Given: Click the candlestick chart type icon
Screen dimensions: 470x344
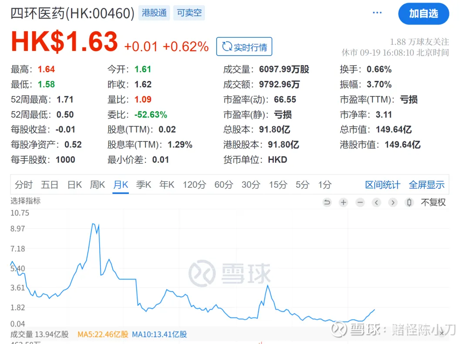Looking at the screenshot, I should [409, 203].
